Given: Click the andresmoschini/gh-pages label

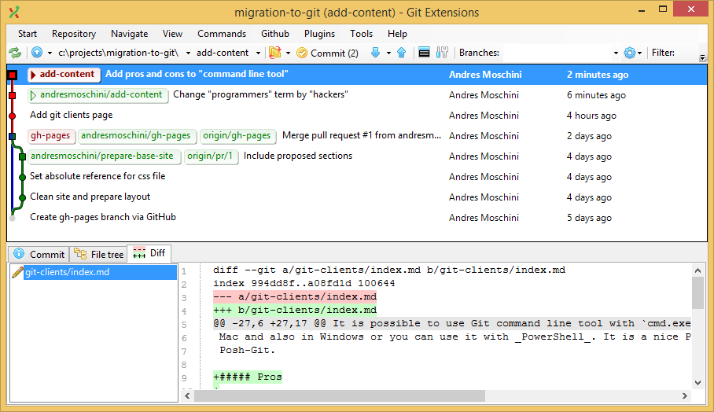Looking at the screenshot, I should pos(137,136).
